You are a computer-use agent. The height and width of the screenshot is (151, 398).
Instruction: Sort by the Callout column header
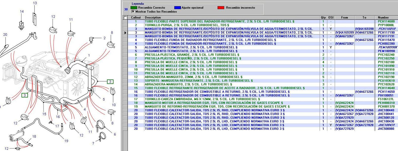pos(136,17)
